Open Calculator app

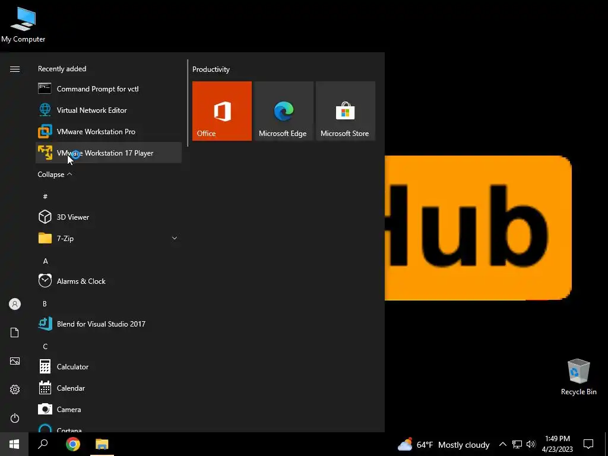click(109, 366)
